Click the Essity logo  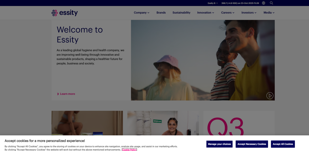[x=65, y=13]
